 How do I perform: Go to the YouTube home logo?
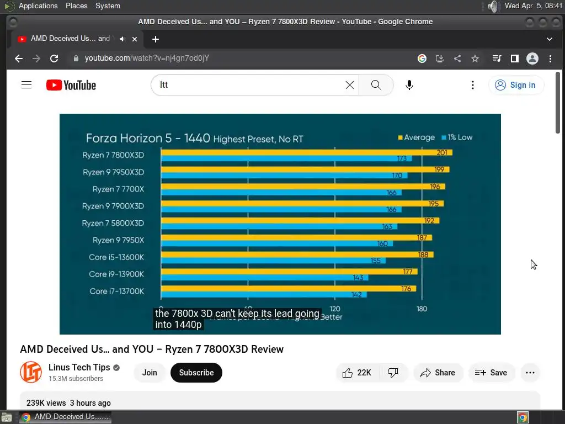[71, 85]
